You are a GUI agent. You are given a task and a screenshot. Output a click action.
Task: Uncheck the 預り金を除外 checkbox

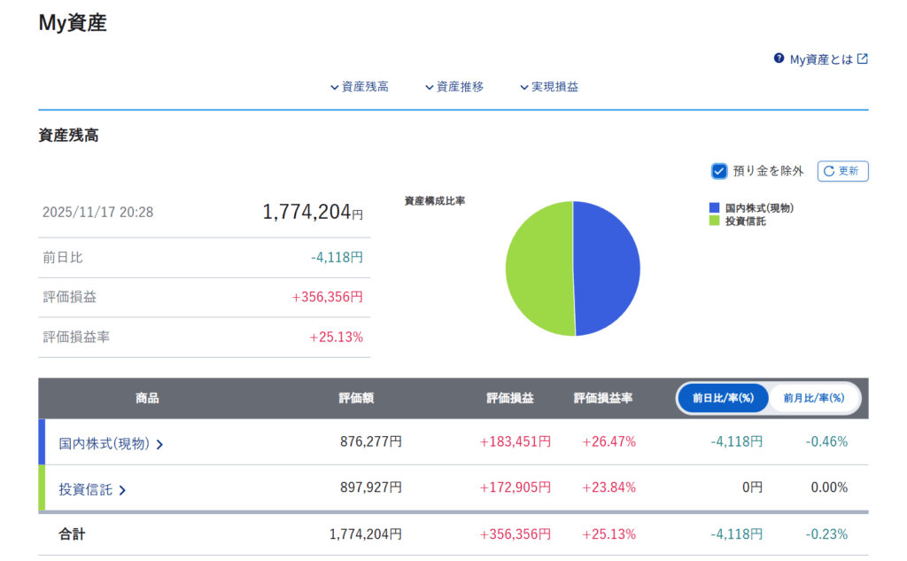pos(719,171)
